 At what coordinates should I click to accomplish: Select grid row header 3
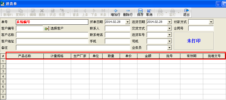click(x=3, y=71)
